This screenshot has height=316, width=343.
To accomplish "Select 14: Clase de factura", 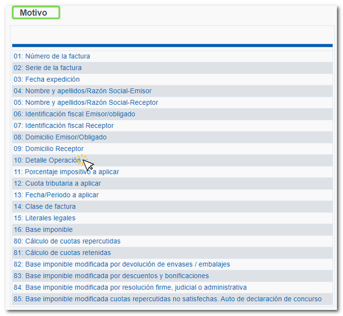I will (45, 207).
